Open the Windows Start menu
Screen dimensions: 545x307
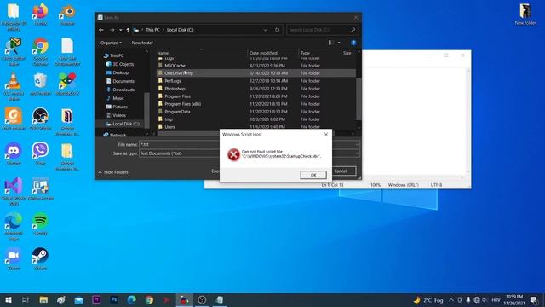(x=9, y=299)
